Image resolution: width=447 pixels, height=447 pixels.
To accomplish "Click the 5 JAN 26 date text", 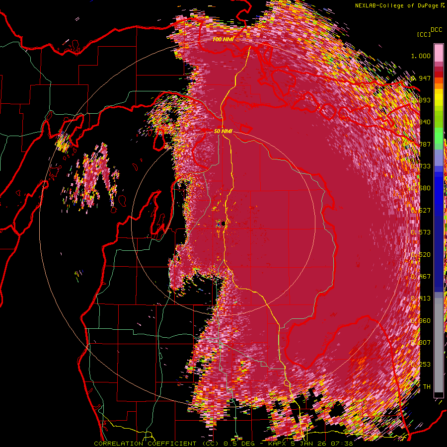I will point(307,444).
